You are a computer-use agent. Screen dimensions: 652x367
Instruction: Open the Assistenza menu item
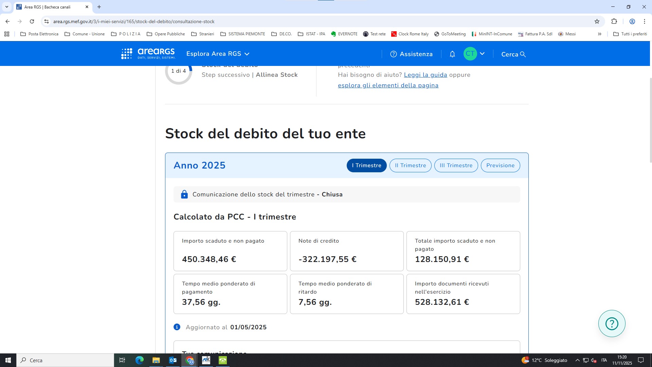coord(411,54)
